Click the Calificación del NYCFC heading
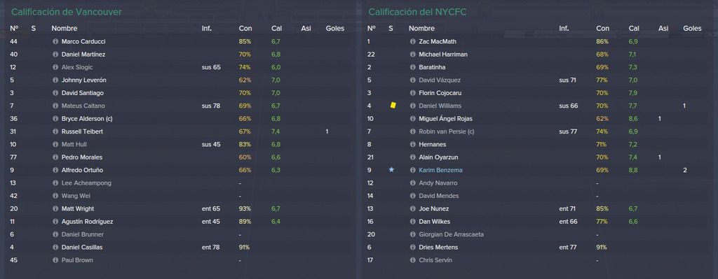This screenshot has width=718, height=279. tap(417, 12)
